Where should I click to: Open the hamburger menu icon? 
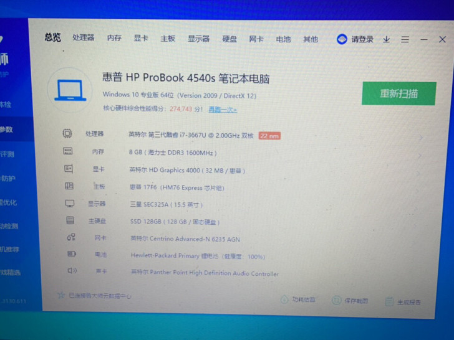pos(405,39)
